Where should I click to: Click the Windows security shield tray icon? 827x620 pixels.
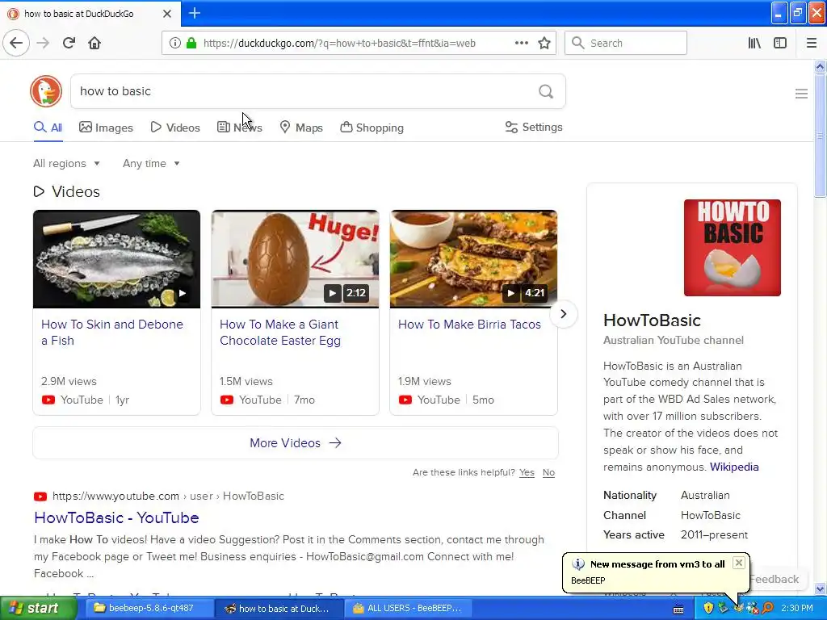pos(707,608)
